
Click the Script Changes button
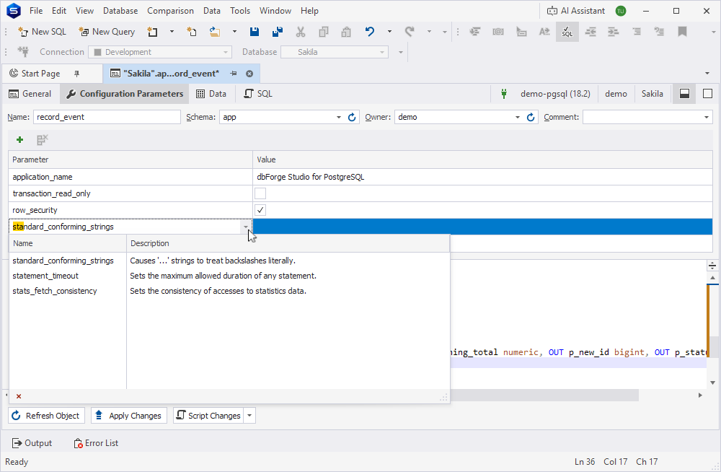pyautogui.click(x=209, y=416)
